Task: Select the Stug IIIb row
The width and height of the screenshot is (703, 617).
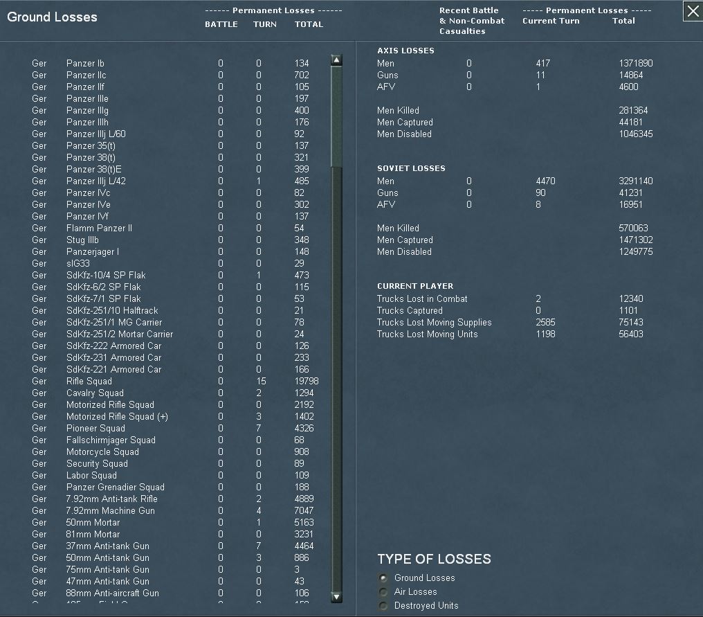Action: point(175,240)
